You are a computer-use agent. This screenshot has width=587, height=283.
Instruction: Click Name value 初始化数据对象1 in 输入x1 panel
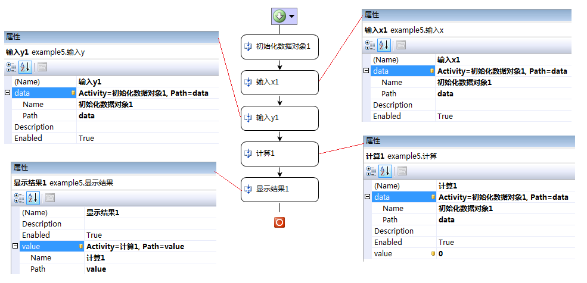tap(504, 83)
